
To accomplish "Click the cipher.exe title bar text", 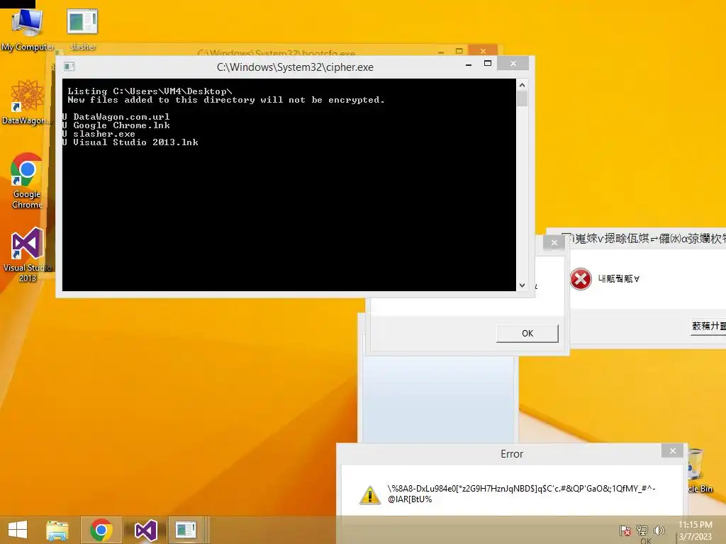I will (x=295, y=67).
